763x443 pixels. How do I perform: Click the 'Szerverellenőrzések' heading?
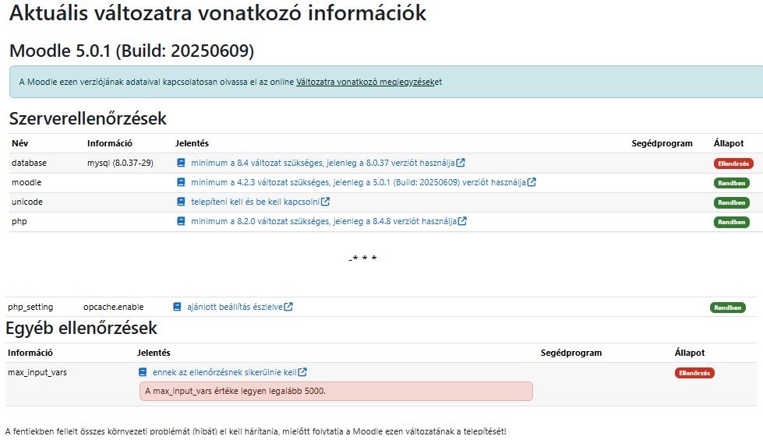(87, 118)
